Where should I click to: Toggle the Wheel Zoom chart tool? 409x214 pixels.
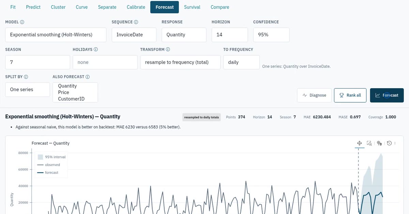[379, 143]
